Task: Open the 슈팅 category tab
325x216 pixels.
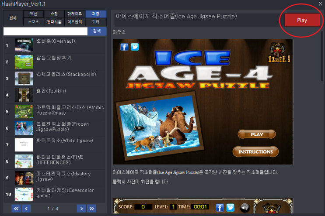Action: [x=54, y=14]
